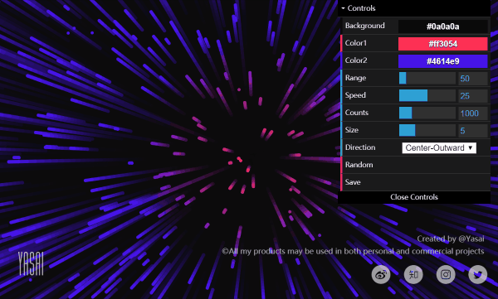Focus the Speed value field showing 25

click(x=473, y=96)
